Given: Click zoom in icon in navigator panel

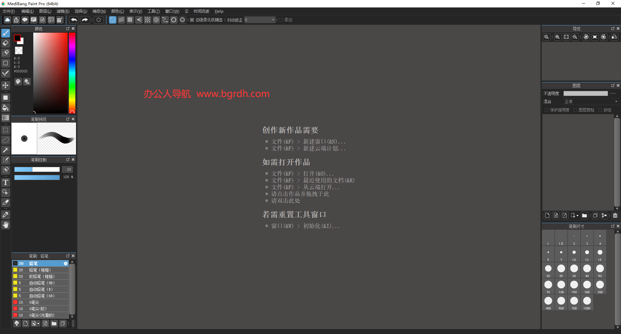Looking at the screenshot, I should [x=557, y=37].
